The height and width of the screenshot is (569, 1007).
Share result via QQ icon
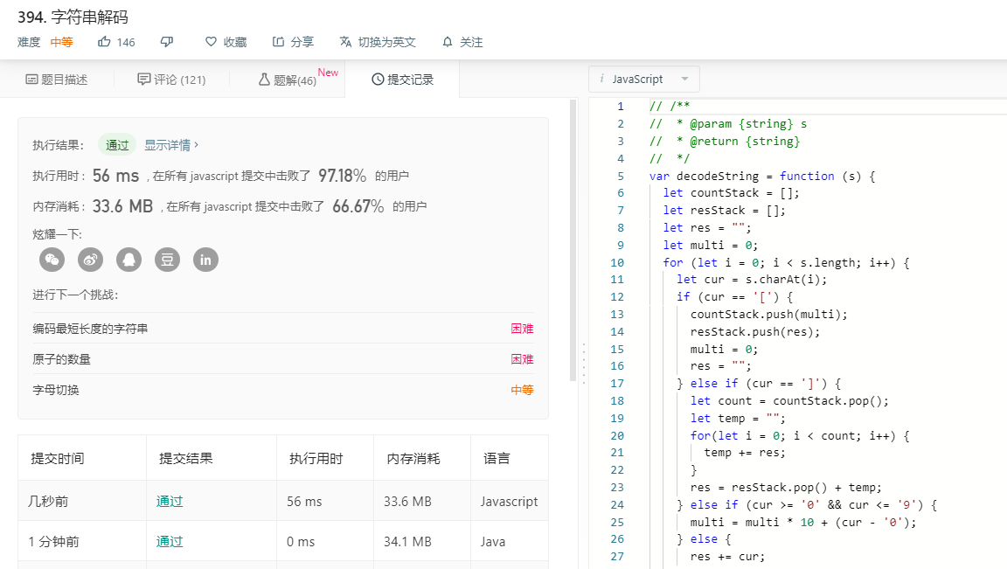click(x=129, y=260)
